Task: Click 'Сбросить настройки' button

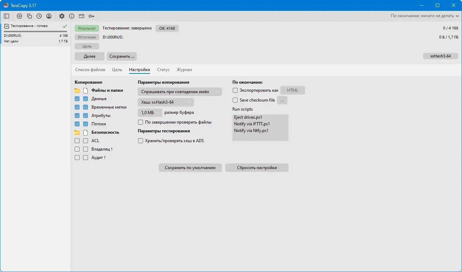Action: tap(257, 168)
